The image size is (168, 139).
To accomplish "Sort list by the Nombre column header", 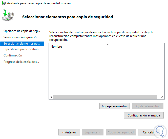I will coord(56,47).
